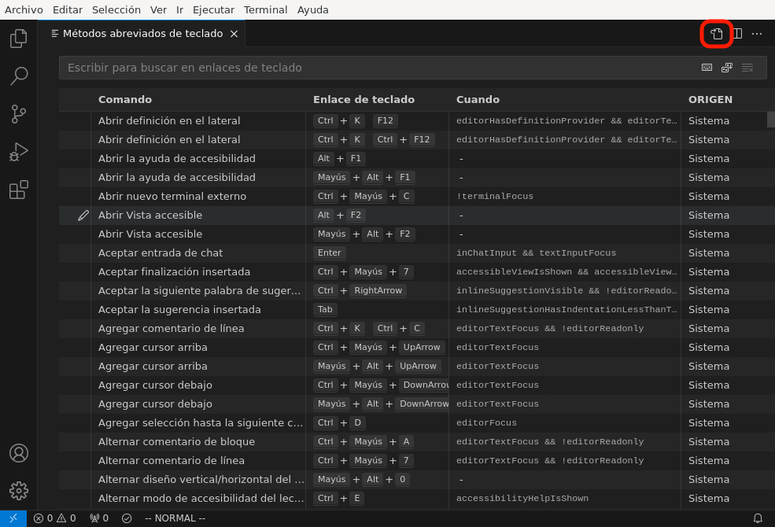The height and width of the screenshot is (527, 775).
Task: Select Agregar comentario de línea row
Action: [x=417, y=329]
